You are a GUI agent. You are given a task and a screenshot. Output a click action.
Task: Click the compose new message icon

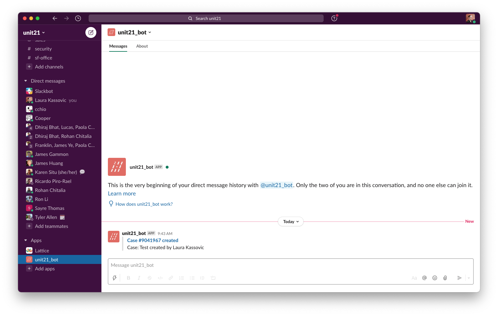click(x=91, y=32)
